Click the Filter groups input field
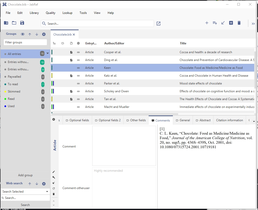258x210 pixels. [25, 42]
